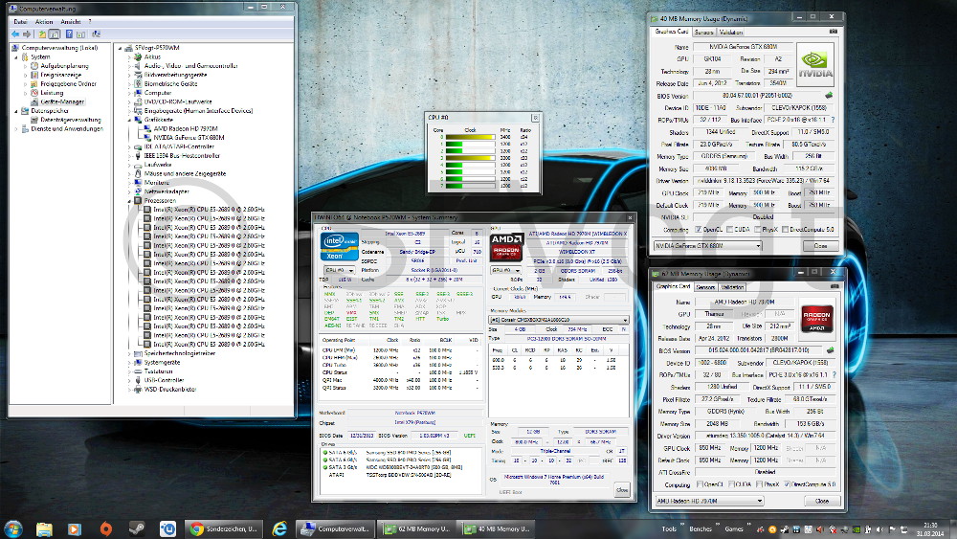Click the folder-up icon in Computerverwaltung toolbar
Screen dimensions: 957x539
point(41,34)
